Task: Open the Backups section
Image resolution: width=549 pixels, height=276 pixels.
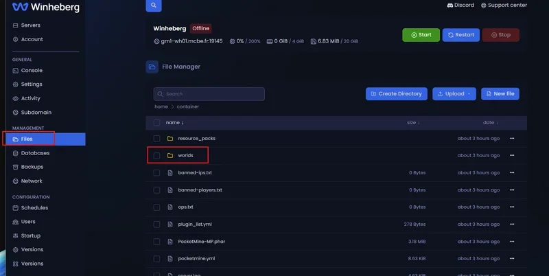Action: (x=28, y=167)
